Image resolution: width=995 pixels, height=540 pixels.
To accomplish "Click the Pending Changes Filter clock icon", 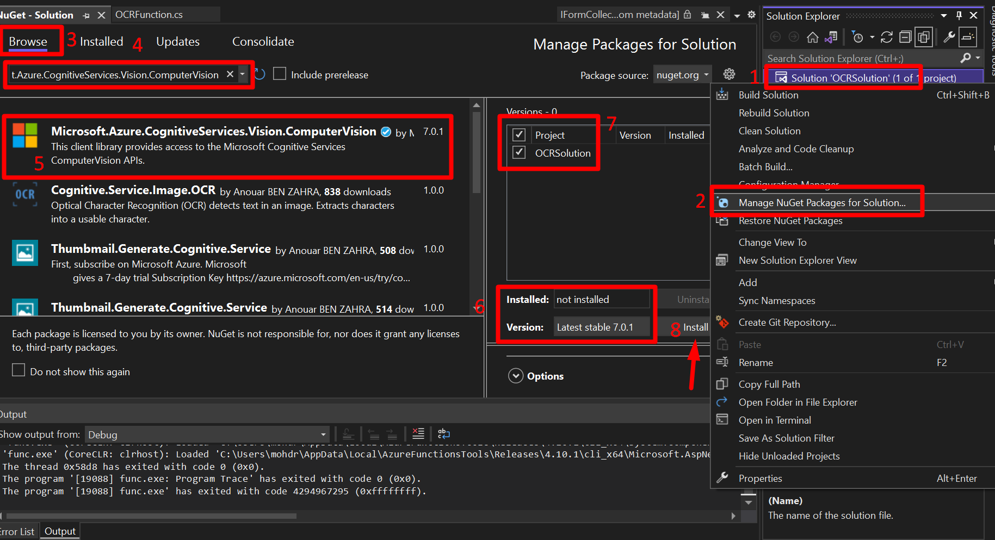I will point(857,37).
